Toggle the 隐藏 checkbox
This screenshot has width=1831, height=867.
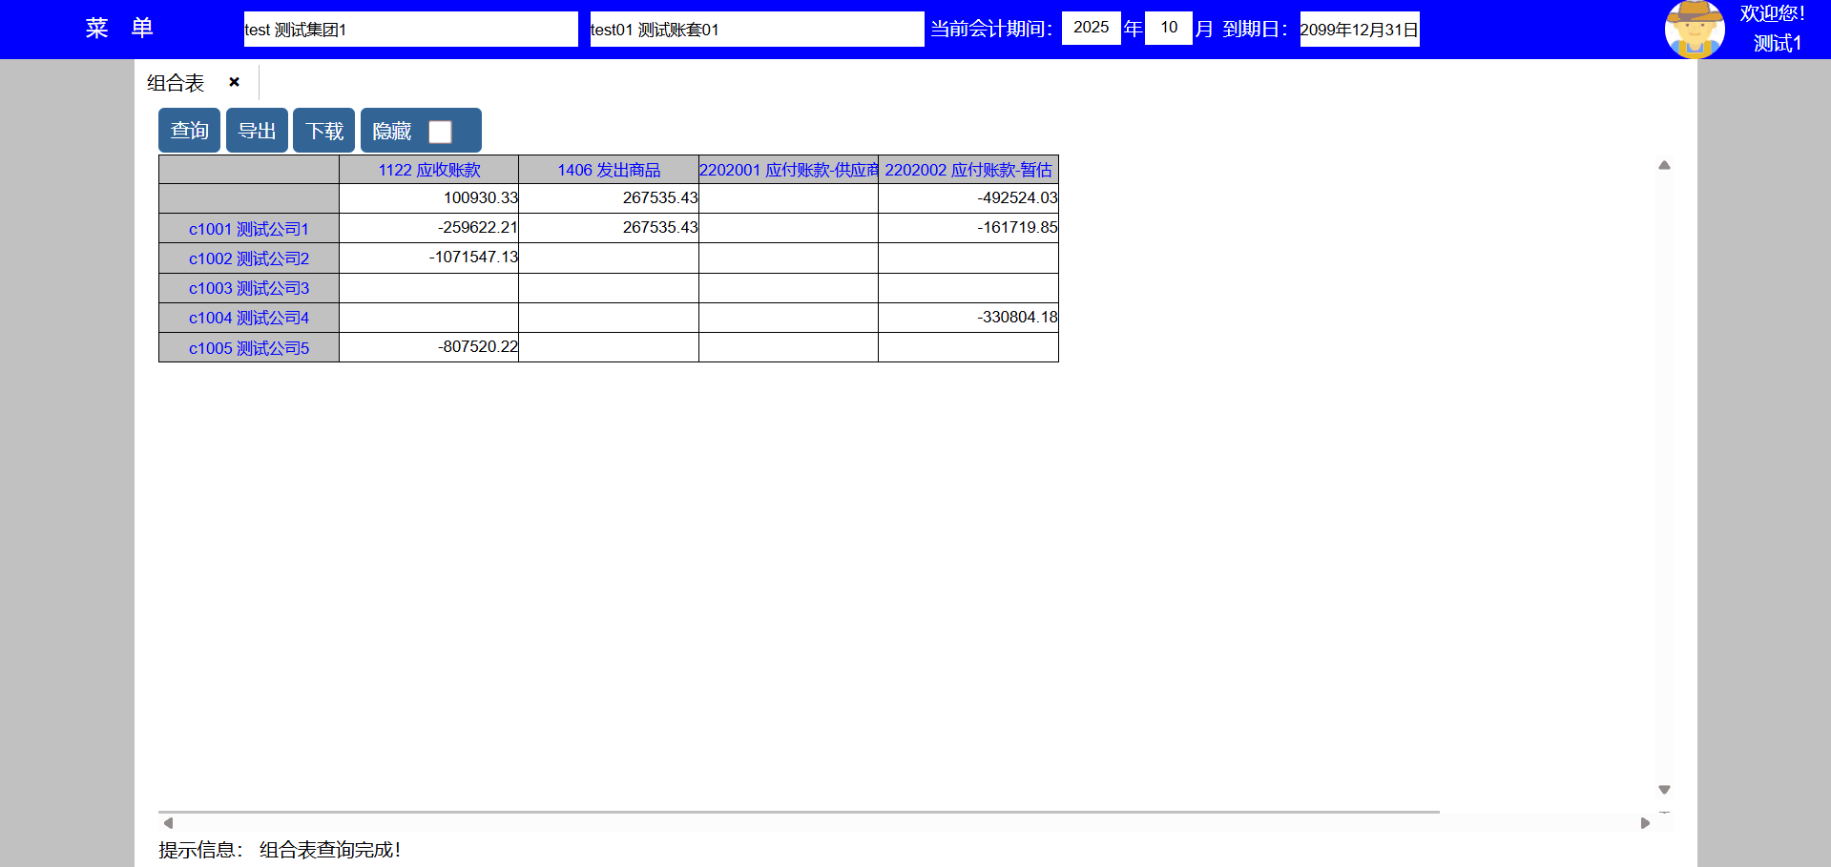[440, 132]
